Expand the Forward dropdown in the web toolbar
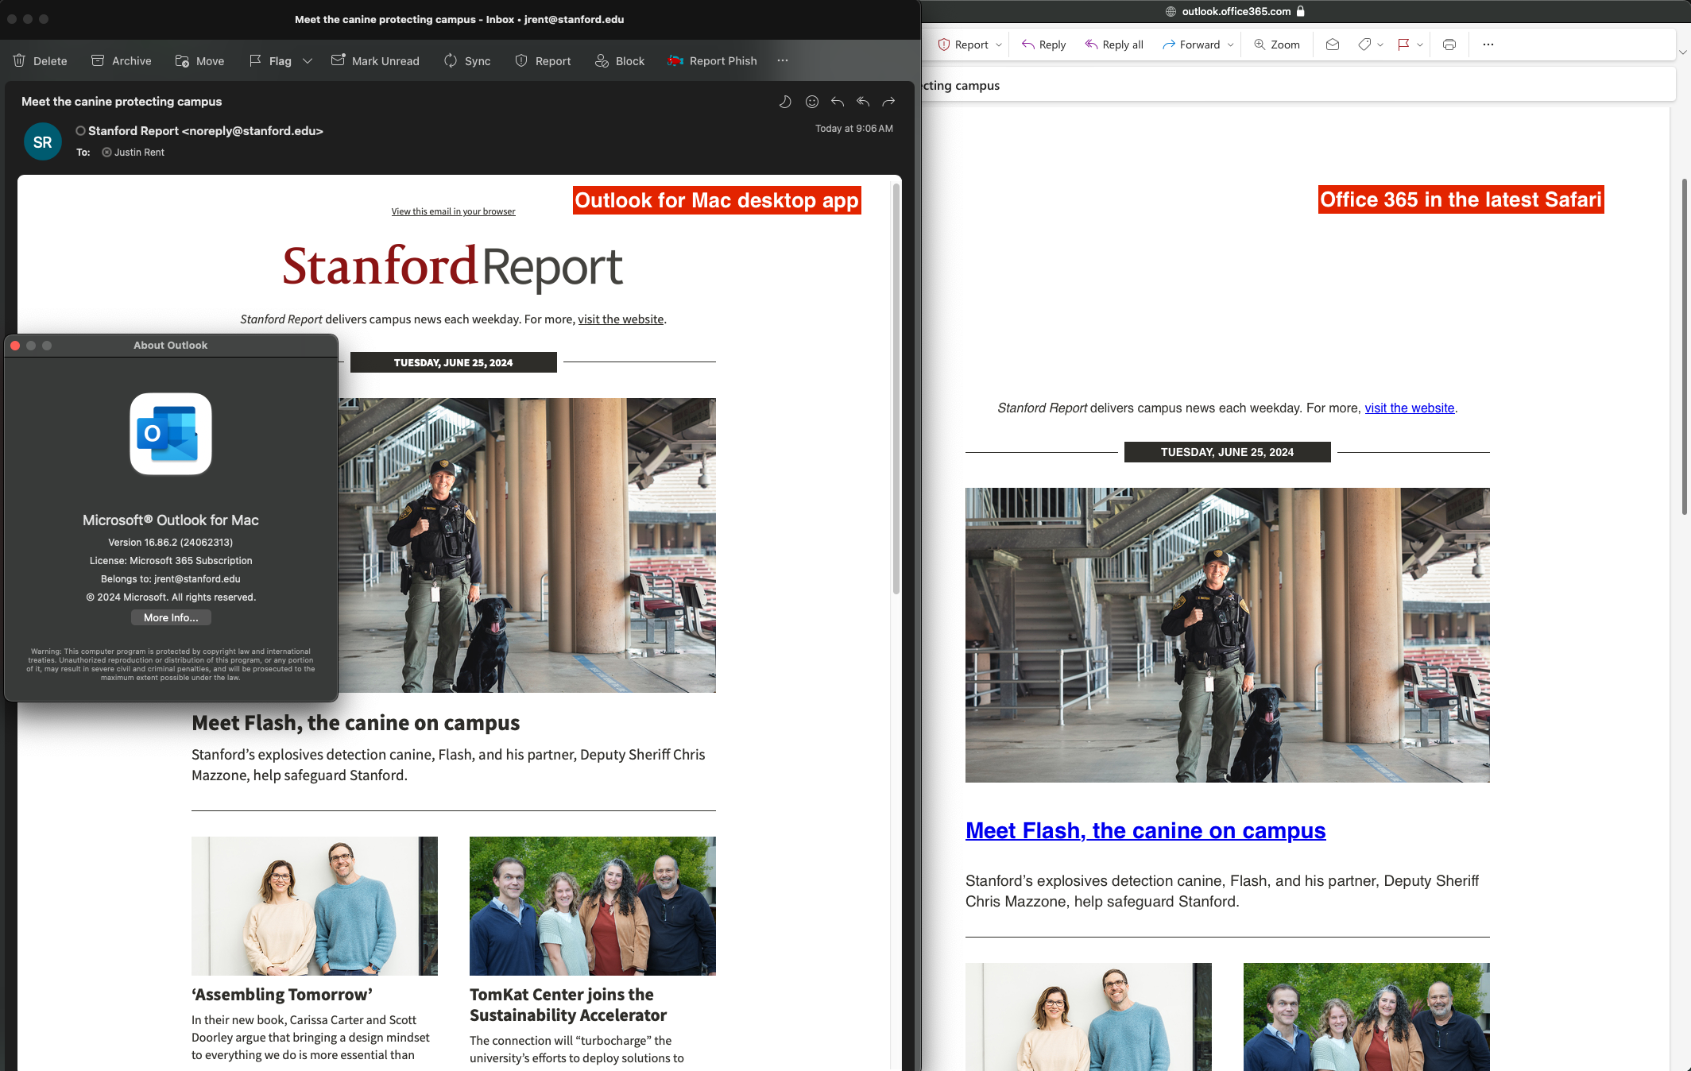This screenshot has height=1071, width=1691. click(1232, 44)
